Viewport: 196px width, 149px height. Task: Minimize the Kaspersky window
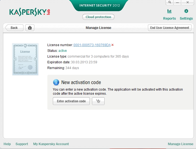[177, 2]
